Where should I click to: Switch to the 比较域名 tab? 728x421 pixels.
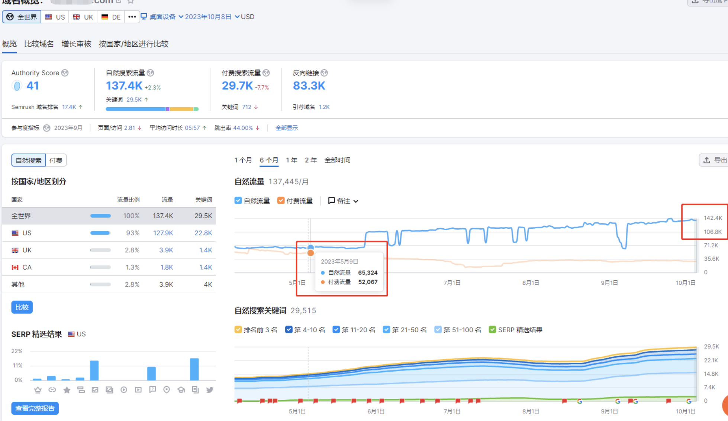[x=39, y=44]
